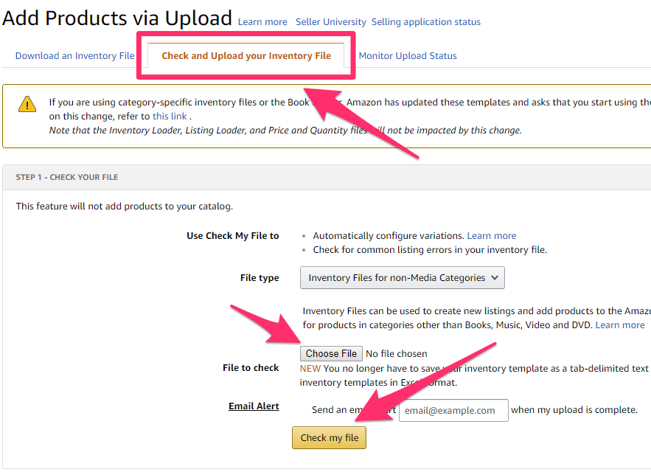This screenshot has width=651, height=472.
Task: Click 'This feature will not add products' text
Action: [x=124, y=206]
